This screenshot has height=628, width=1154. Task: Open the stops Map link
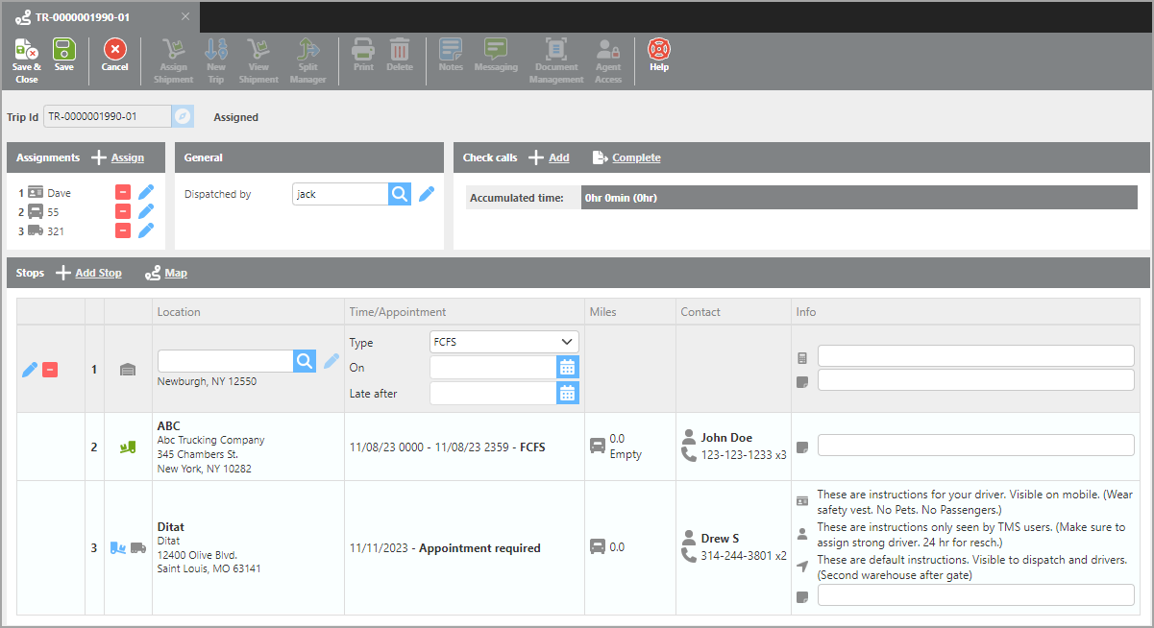pyautogui.click(x=176, y=273)
